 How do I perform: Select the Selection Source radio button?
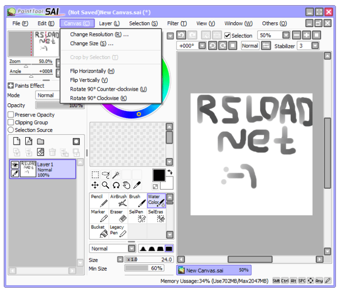[x=11, y=130]
